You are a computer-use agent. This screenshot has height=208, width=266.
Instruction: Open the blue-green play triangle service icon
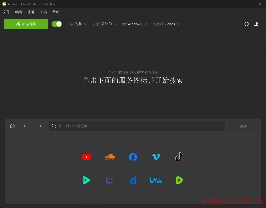coord(86,180)
